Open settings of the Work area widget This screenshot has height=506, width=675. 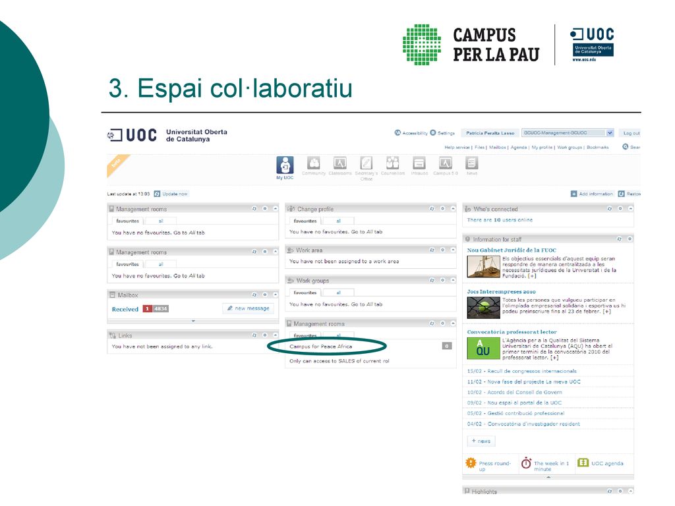point(442,250)
